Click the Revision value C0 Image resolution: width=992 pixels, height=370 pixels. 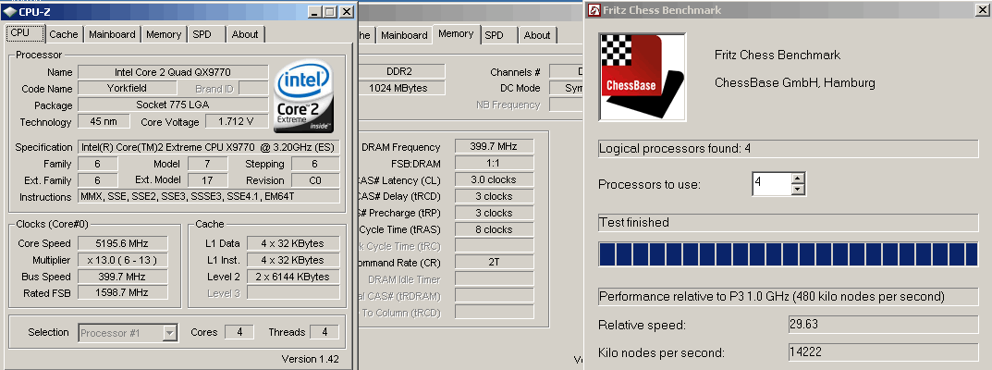coord(315,180)
